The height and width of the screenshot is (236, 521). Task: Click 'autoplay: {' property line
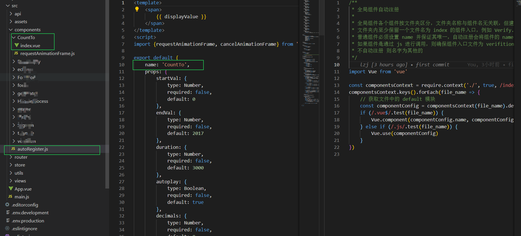click(172, 182)
